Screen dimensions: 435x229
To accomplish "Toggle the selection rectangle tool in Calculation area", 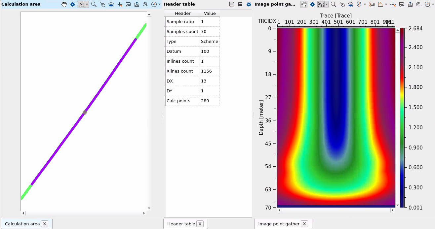I will (x=81, y=4).
